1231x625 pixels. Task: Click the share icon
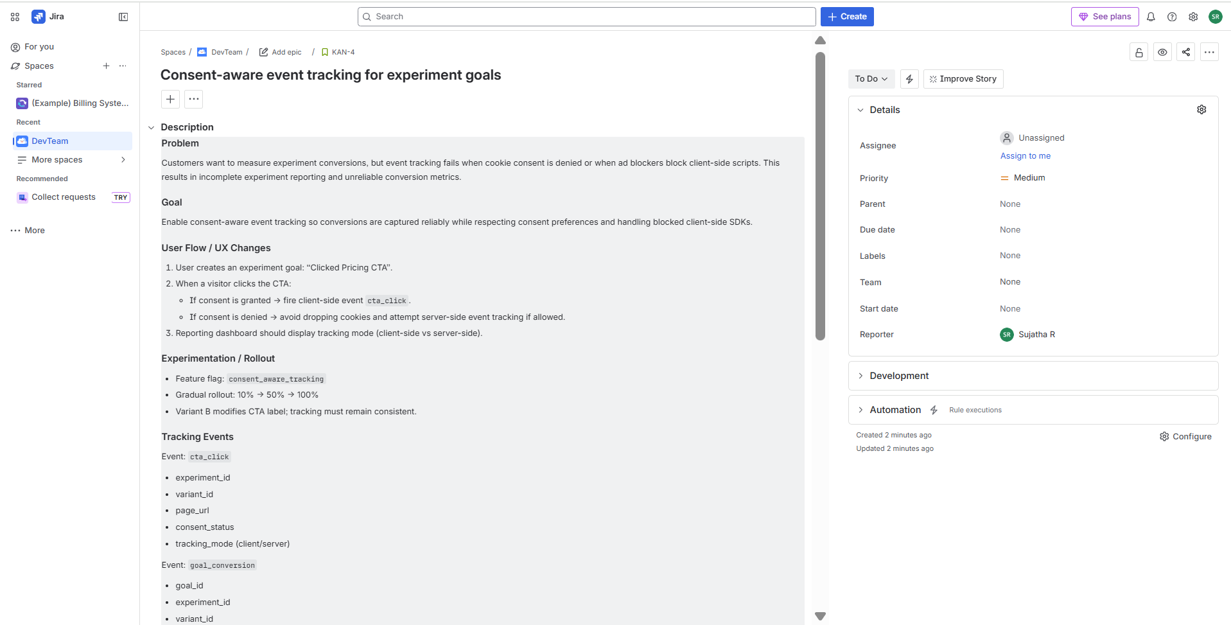(x=1186, y=52)
